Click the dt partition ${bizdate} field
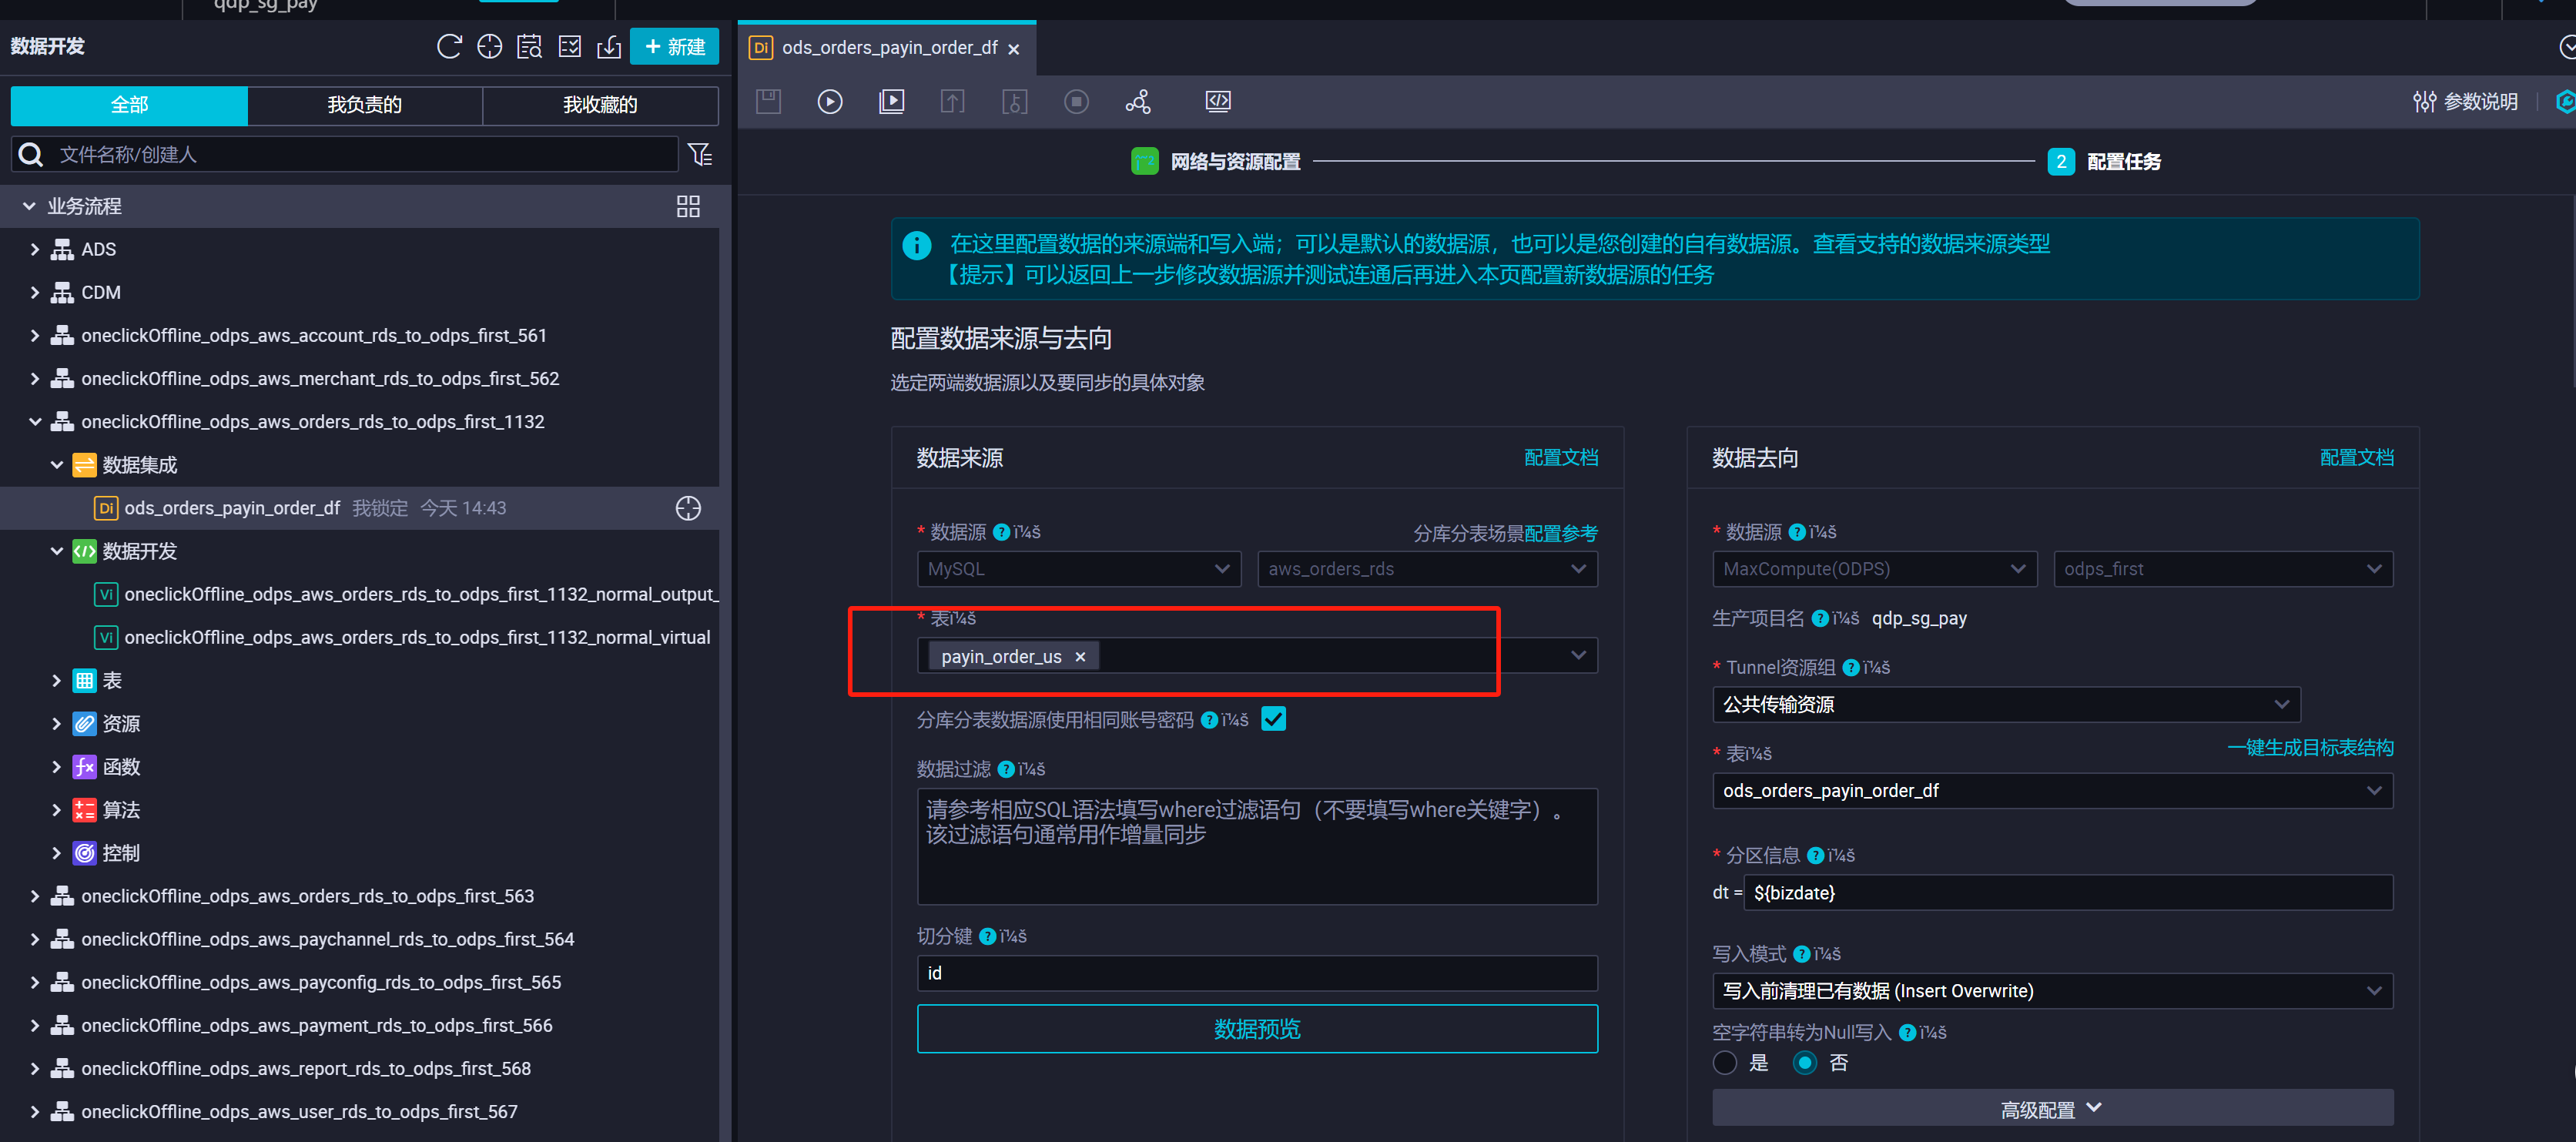 click(x=2068, y=893)
